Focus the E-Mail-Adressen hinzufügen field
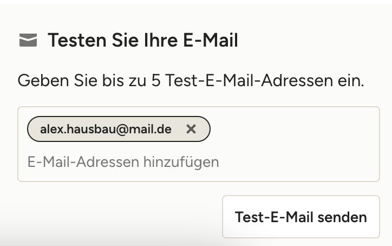Screen dimensions: 392x246 (123, 161)
